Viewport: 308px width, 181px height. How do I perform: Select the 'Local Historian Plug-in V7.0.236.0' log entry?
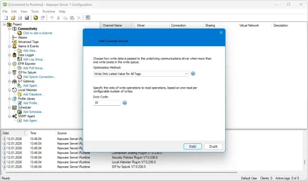click(x=134, y=162)
